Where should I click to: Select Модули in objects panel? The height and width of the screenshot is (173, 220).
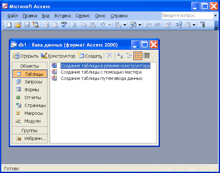pos(30,121)
